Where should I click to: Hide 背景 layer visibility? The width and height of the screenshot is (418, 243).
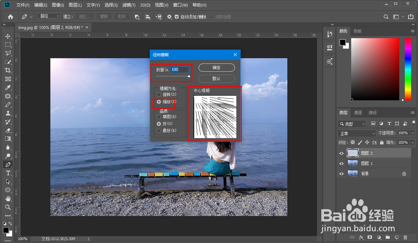341,174
